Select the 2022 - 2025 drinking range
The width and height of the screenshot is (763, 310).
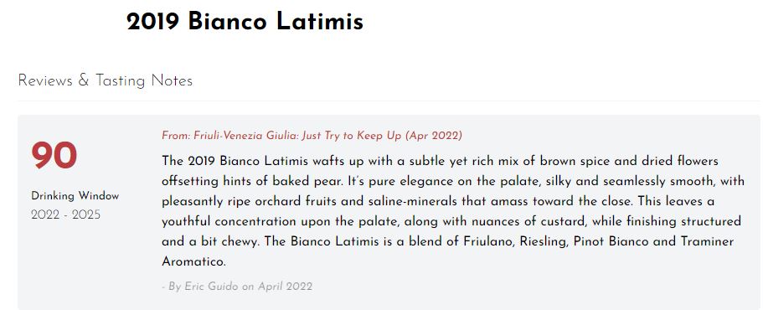65,215
